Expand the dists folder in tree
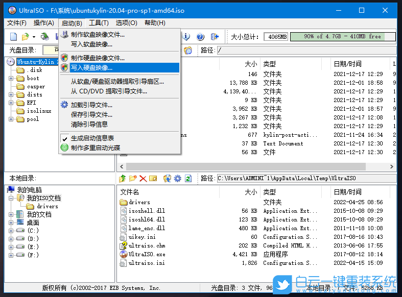Screen dimensions: 402x297 (x=11, y=94)
